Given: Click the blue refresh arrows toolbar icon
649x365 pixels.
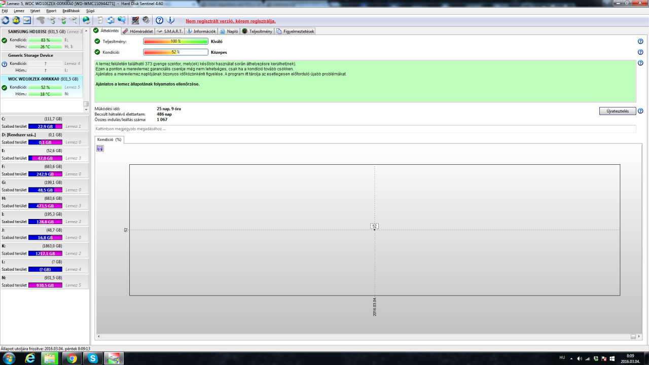Looking at the screenshot, I should coord(6,20).
